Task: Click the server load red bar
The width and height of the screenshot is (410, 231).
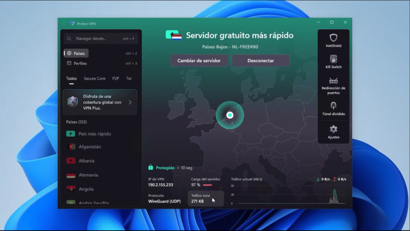Action: click(207, 185)
